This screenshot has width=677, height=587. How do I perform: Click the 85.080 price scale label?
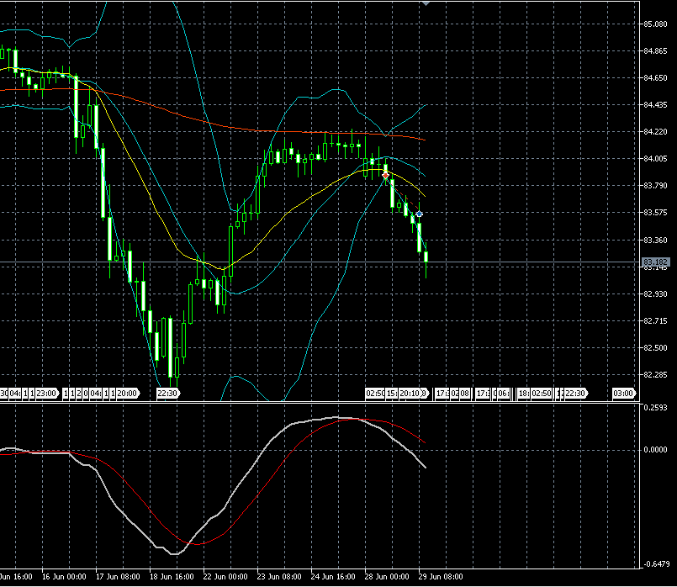point(654,24)
